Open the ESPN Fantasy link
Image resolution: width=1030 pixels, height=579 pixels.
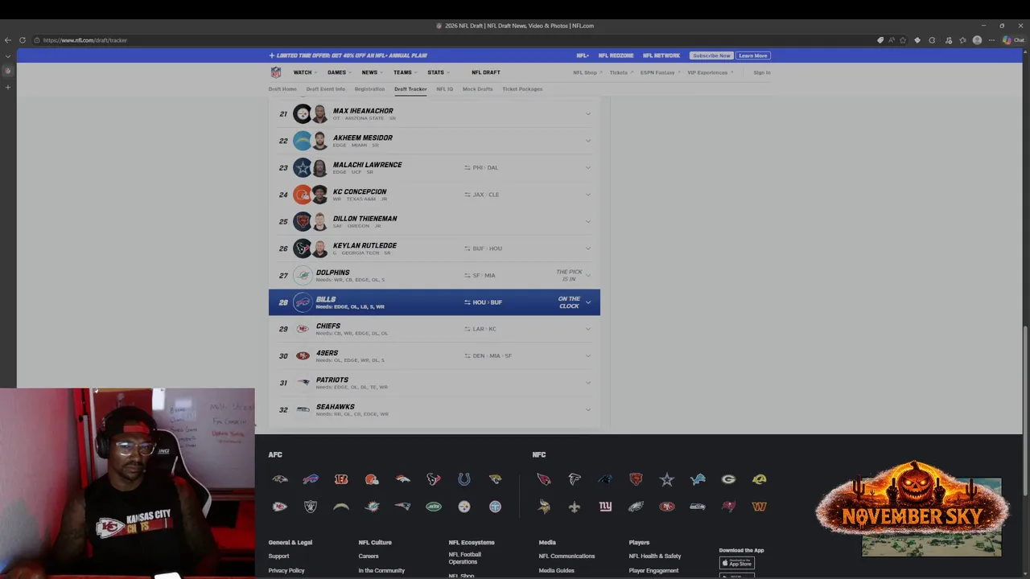[659, 72]
